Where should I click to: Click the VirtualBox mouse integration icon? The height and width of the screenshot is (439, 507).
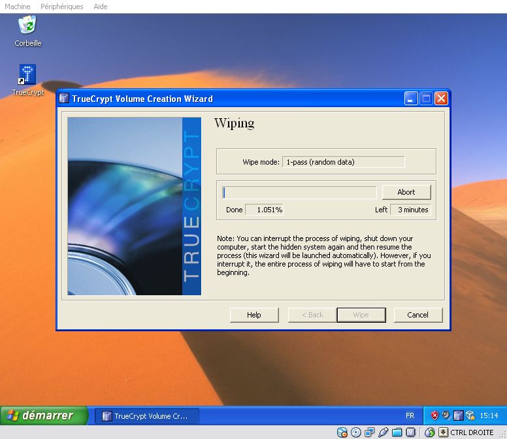click(x=430, y=432)
